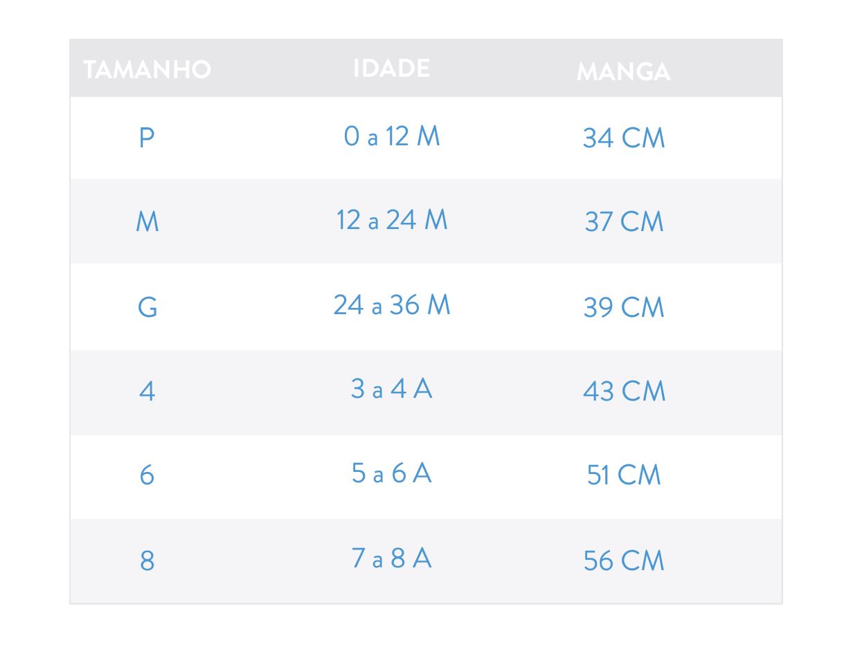
Task: Click size 8 in Tamanho column
Action: (x=147, y=560)
